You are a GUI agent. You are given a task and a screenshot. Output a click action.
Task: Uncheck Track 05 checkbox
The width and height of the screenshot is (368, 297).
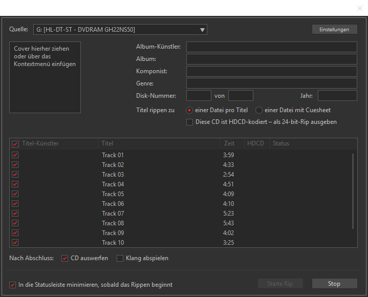pos(15,194)
